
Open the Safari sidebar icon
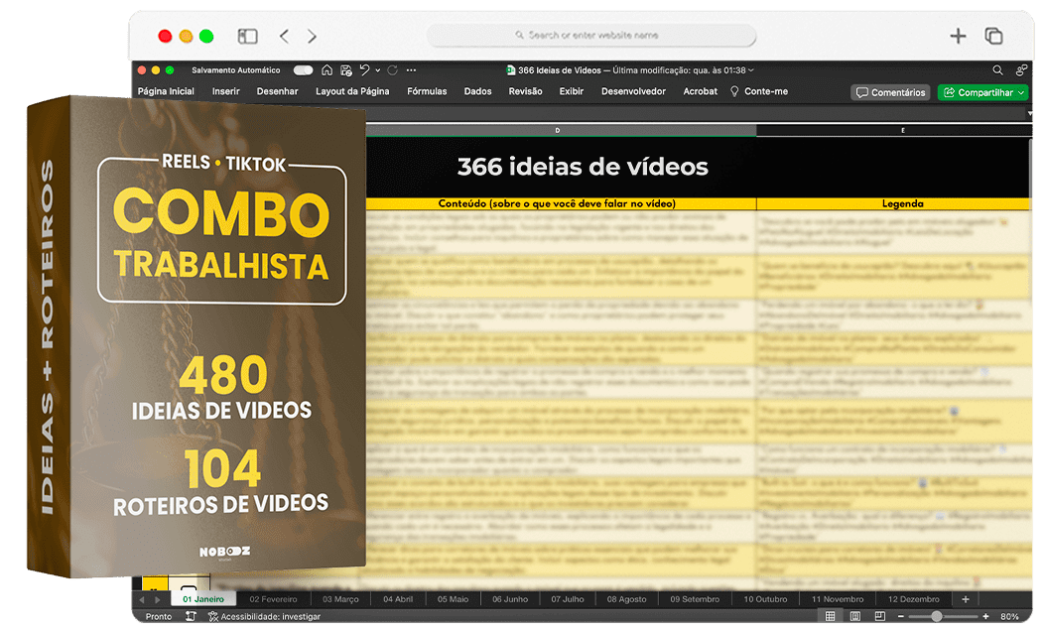click(x=248, y=36)
